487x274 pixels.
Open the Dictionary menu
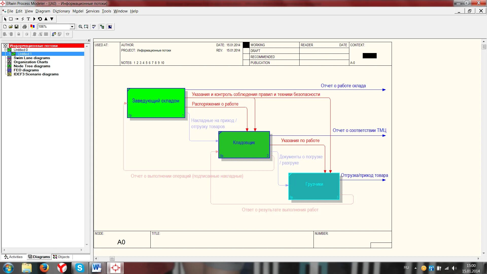(61, 11)
